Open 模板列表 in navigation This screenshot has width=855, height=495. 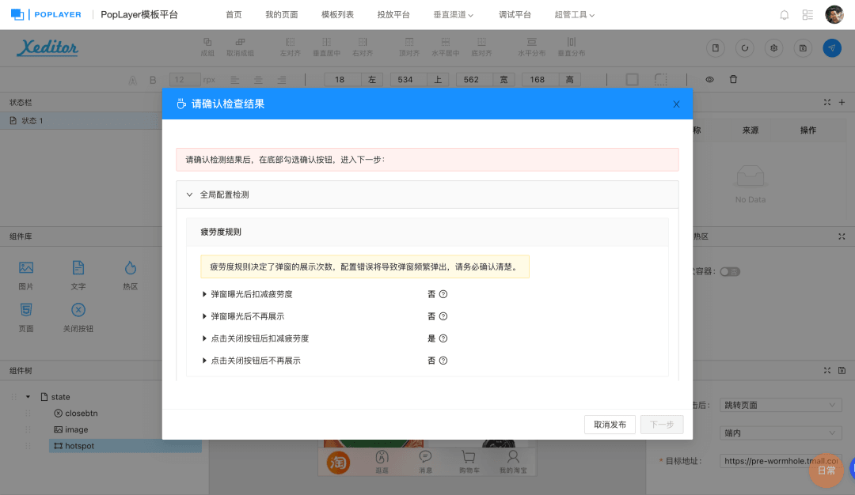(337, 15)
